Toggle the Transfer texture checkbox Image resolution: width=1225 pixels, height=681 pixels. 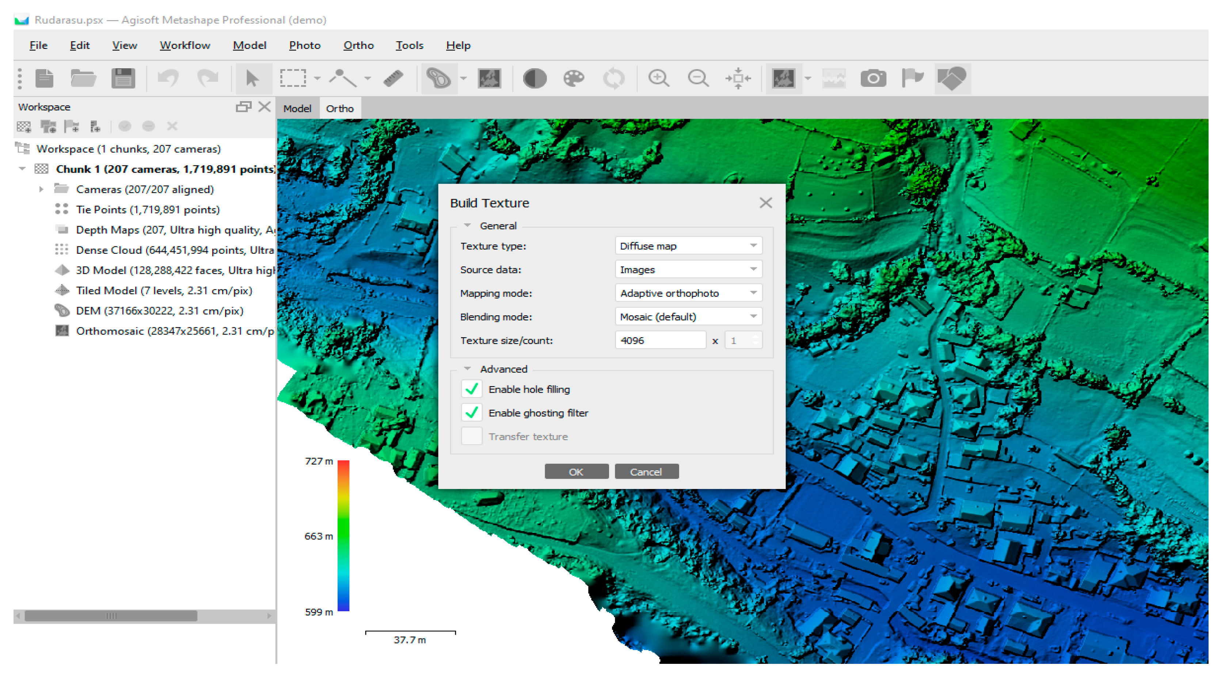(471, 436)
